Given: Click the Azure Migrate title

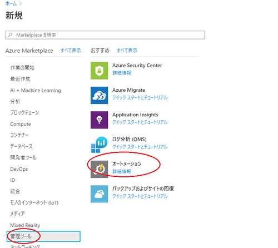Looking at the screenshot, I should (129, 90).
